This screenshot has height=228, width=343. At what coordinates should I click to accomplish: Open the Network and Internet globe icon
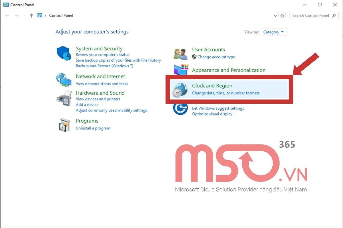click(64, 80)
